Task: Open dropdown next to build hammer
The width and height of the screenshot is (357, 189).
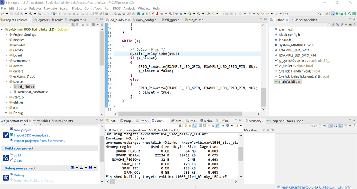Action: tap(35, 14)
